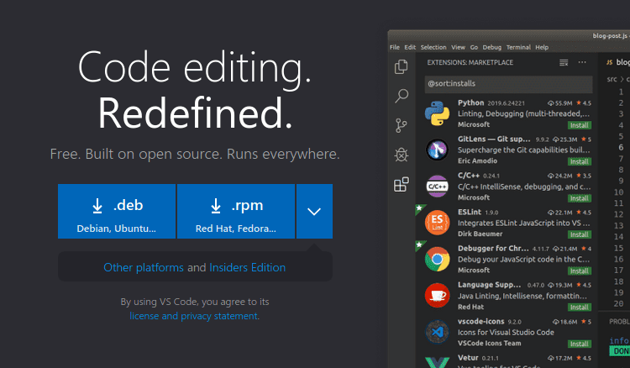Open the Selection menu
Viewport: 630px width, 368px height.
coord(433,47)
